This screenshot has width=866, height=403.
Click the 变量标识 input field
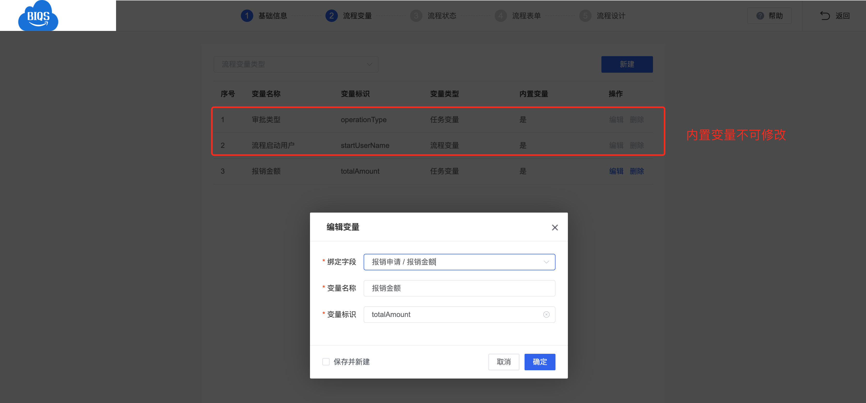click(459, 314)
